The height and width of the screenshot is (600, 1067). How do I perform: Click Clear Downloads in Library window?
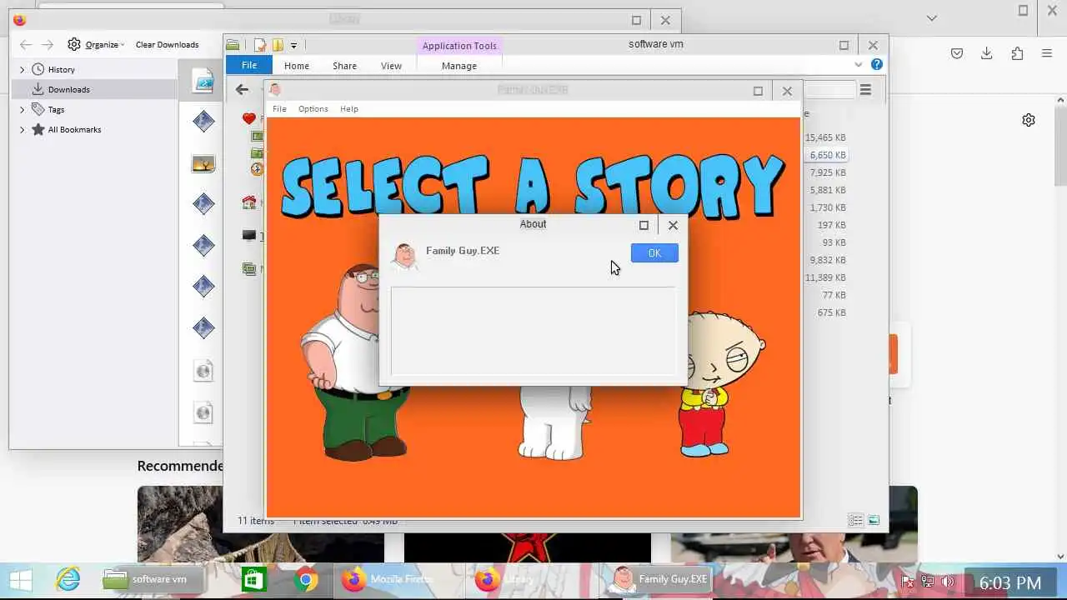tap(167, 45)
